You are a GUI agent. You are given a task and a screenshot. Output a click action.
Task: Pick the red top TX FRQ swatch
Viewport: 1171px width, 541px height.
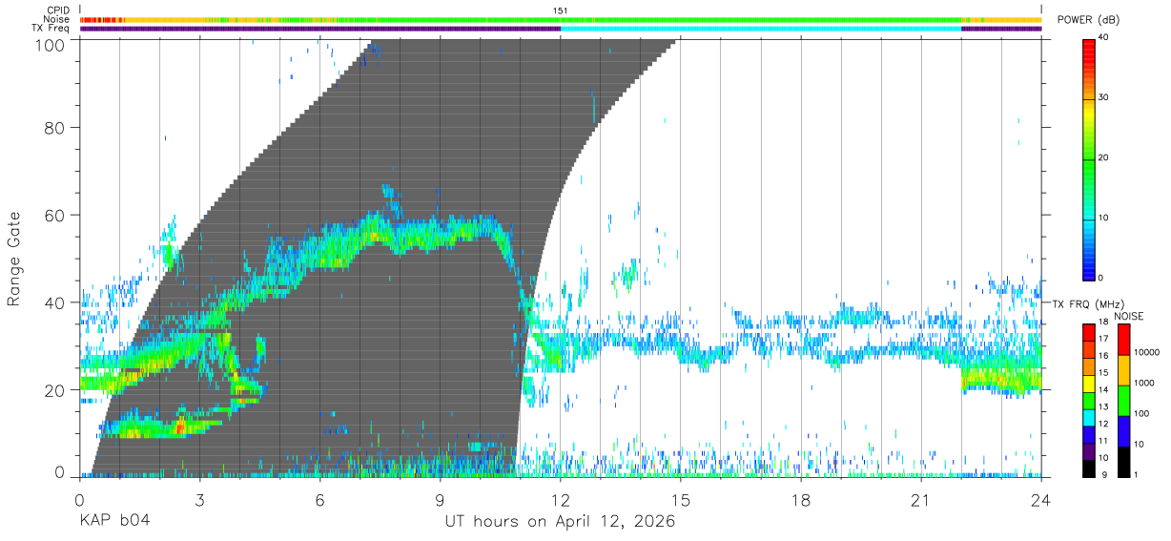coord(1089,330)
